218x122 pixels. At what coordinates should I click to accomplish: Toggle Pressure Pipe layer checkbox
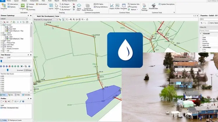click(3, 43)
